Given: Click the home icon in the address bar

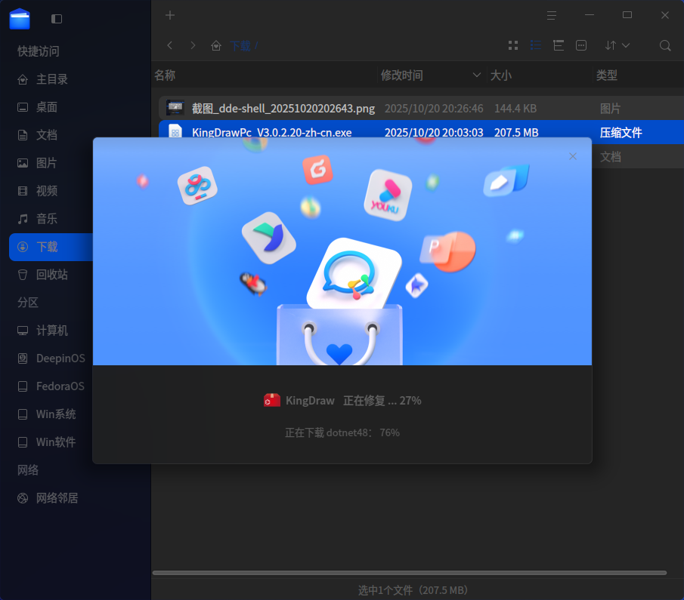Looking at the screenshot, I should [x=216, y=45].
